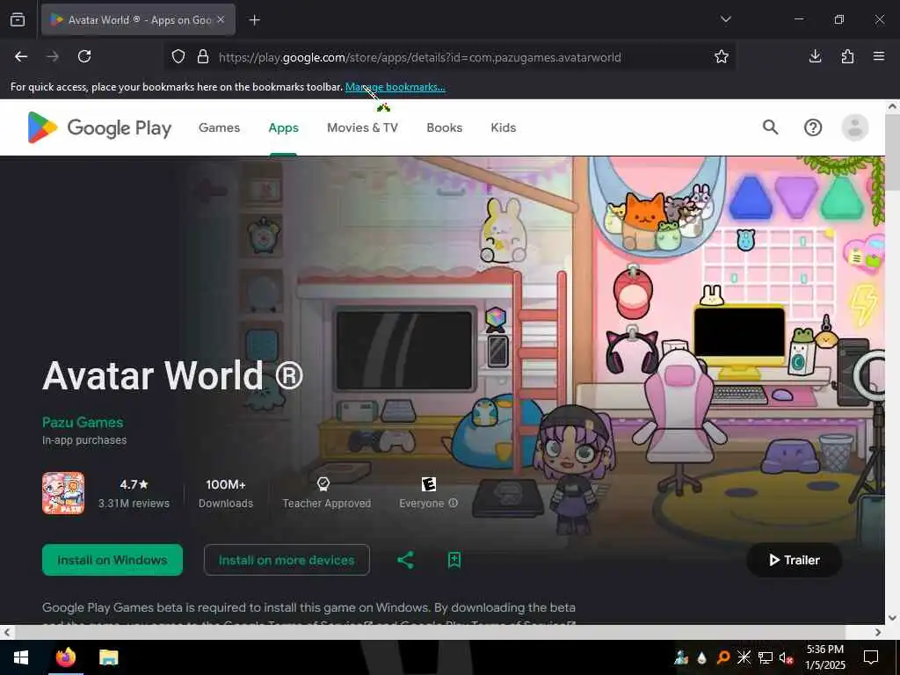Open the Firefox hamburger menu
Image resolution: width=900 pixels, height=675 pixels.
[x=879, y=56]
